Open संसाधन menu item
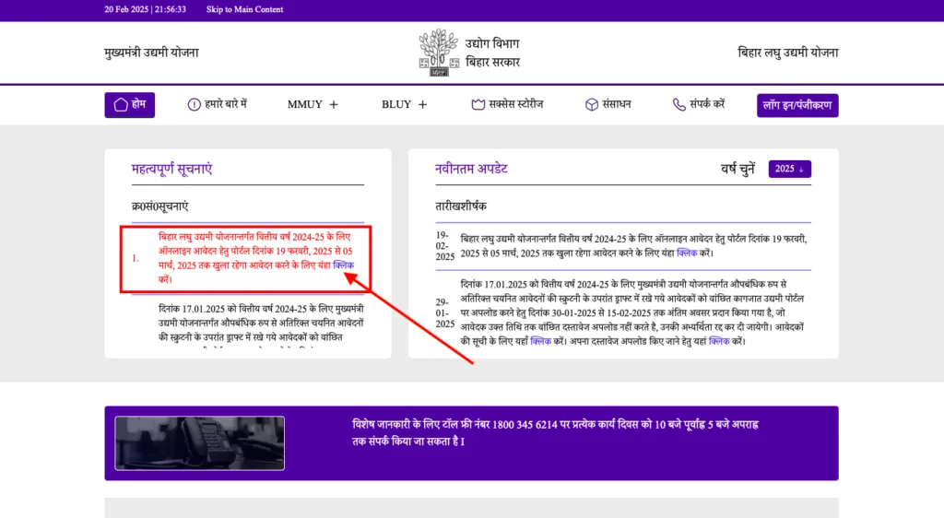This screenshot has height=518, width=944. tap(608, 105)
